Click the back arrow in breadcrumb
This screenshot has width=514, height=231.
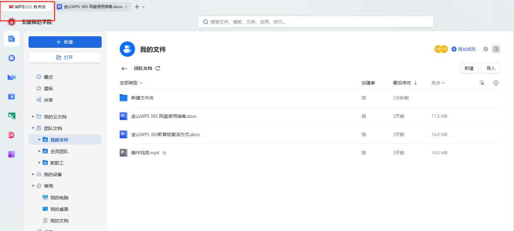[x=124, y=69]
